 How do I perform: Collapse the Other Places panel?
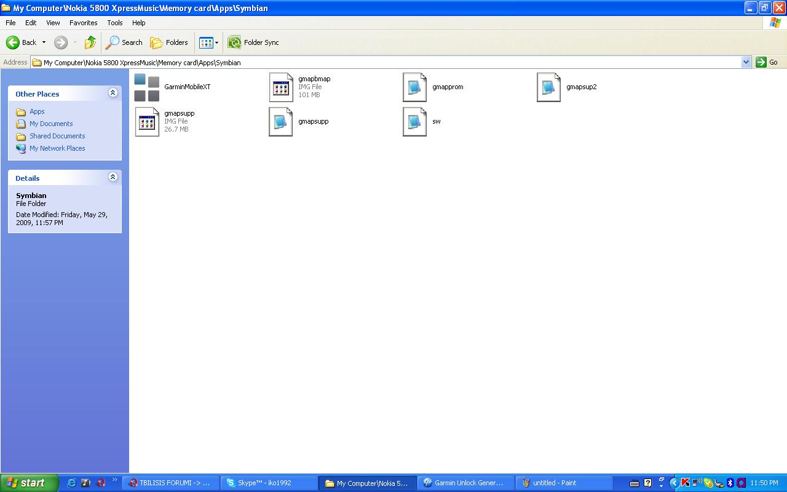113,93
